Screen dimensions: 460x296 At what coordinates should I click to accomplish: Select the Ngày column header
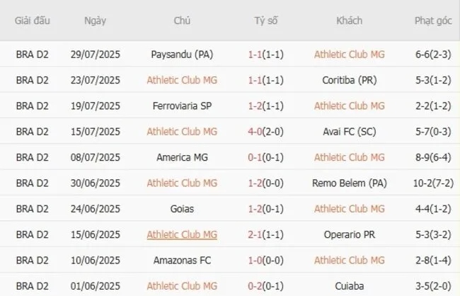point(95,21)
